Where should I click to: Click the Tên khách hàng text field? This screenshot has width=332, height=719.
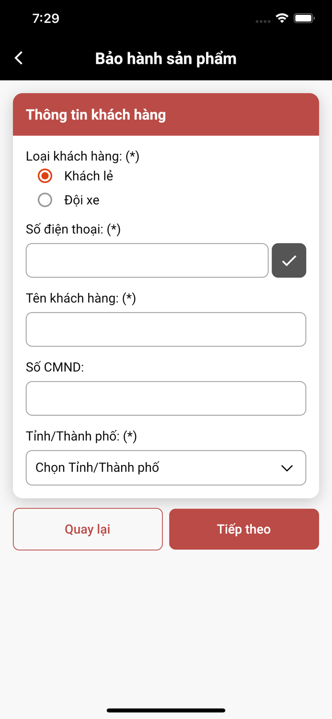pos(166,329)
